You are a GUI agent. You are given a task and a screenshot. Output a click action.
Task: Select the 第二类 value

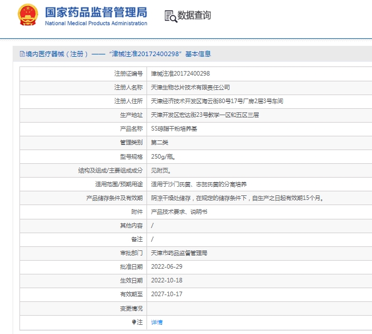coord(160,143)
